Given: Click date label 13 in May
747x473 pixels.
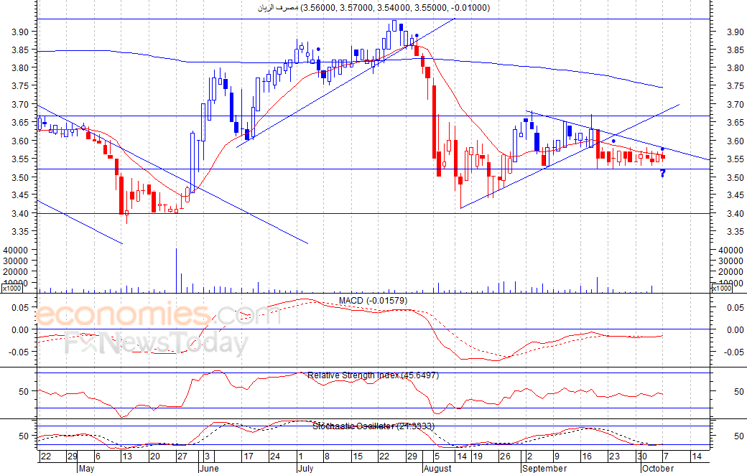Looking at the screenshot, I should pos(127,456).
